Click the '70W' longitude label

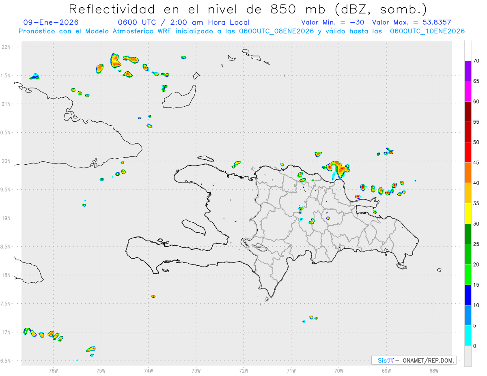339,370
